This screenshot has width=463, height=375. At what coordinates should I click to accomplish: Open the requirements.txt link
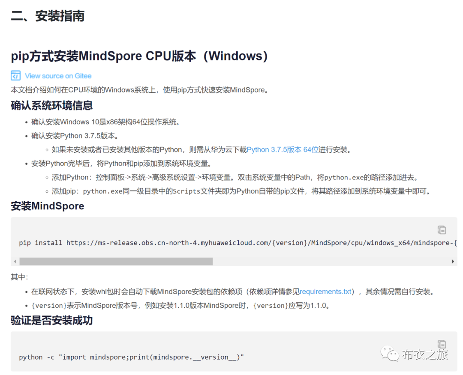pyautogui.click(x=325, y=292)
